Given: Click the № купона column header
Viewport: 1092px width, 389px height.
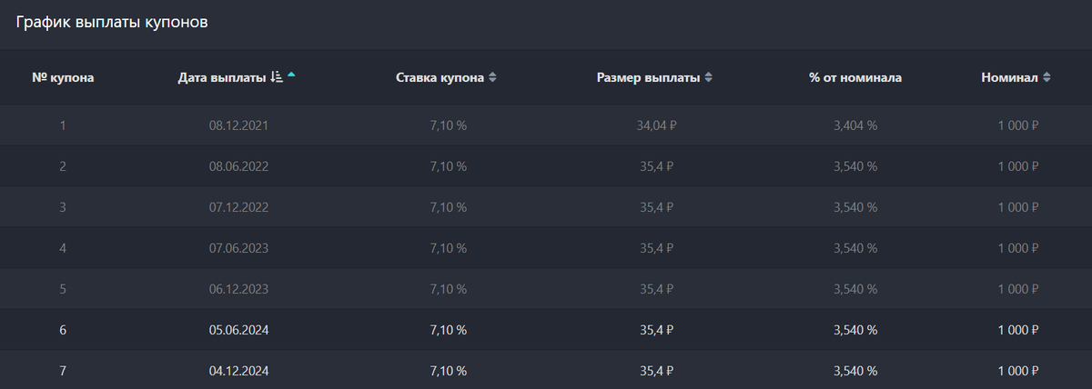Looking at the screenshot, I should (x=63, y=78).
